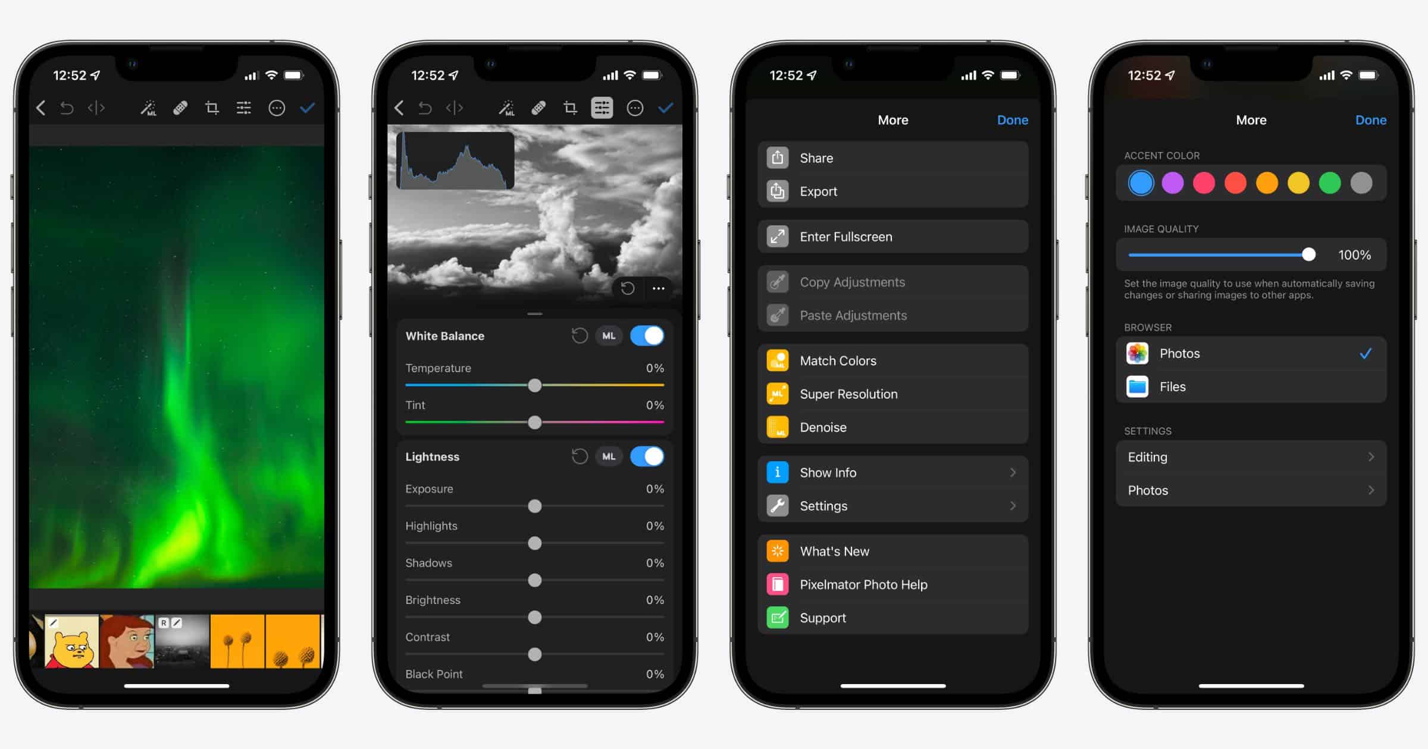Select the Crop tool
This screenshot has height=749, width=1428.
212,108
